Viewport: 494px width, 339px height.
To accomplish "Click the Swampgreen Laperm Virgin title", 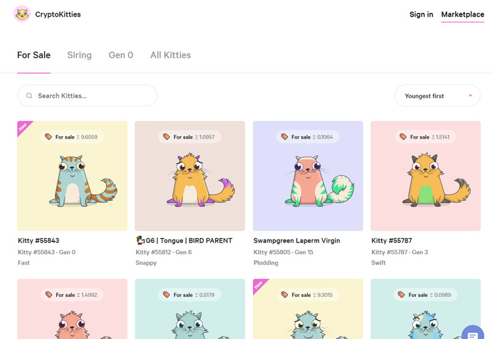I will click(297, 241).
